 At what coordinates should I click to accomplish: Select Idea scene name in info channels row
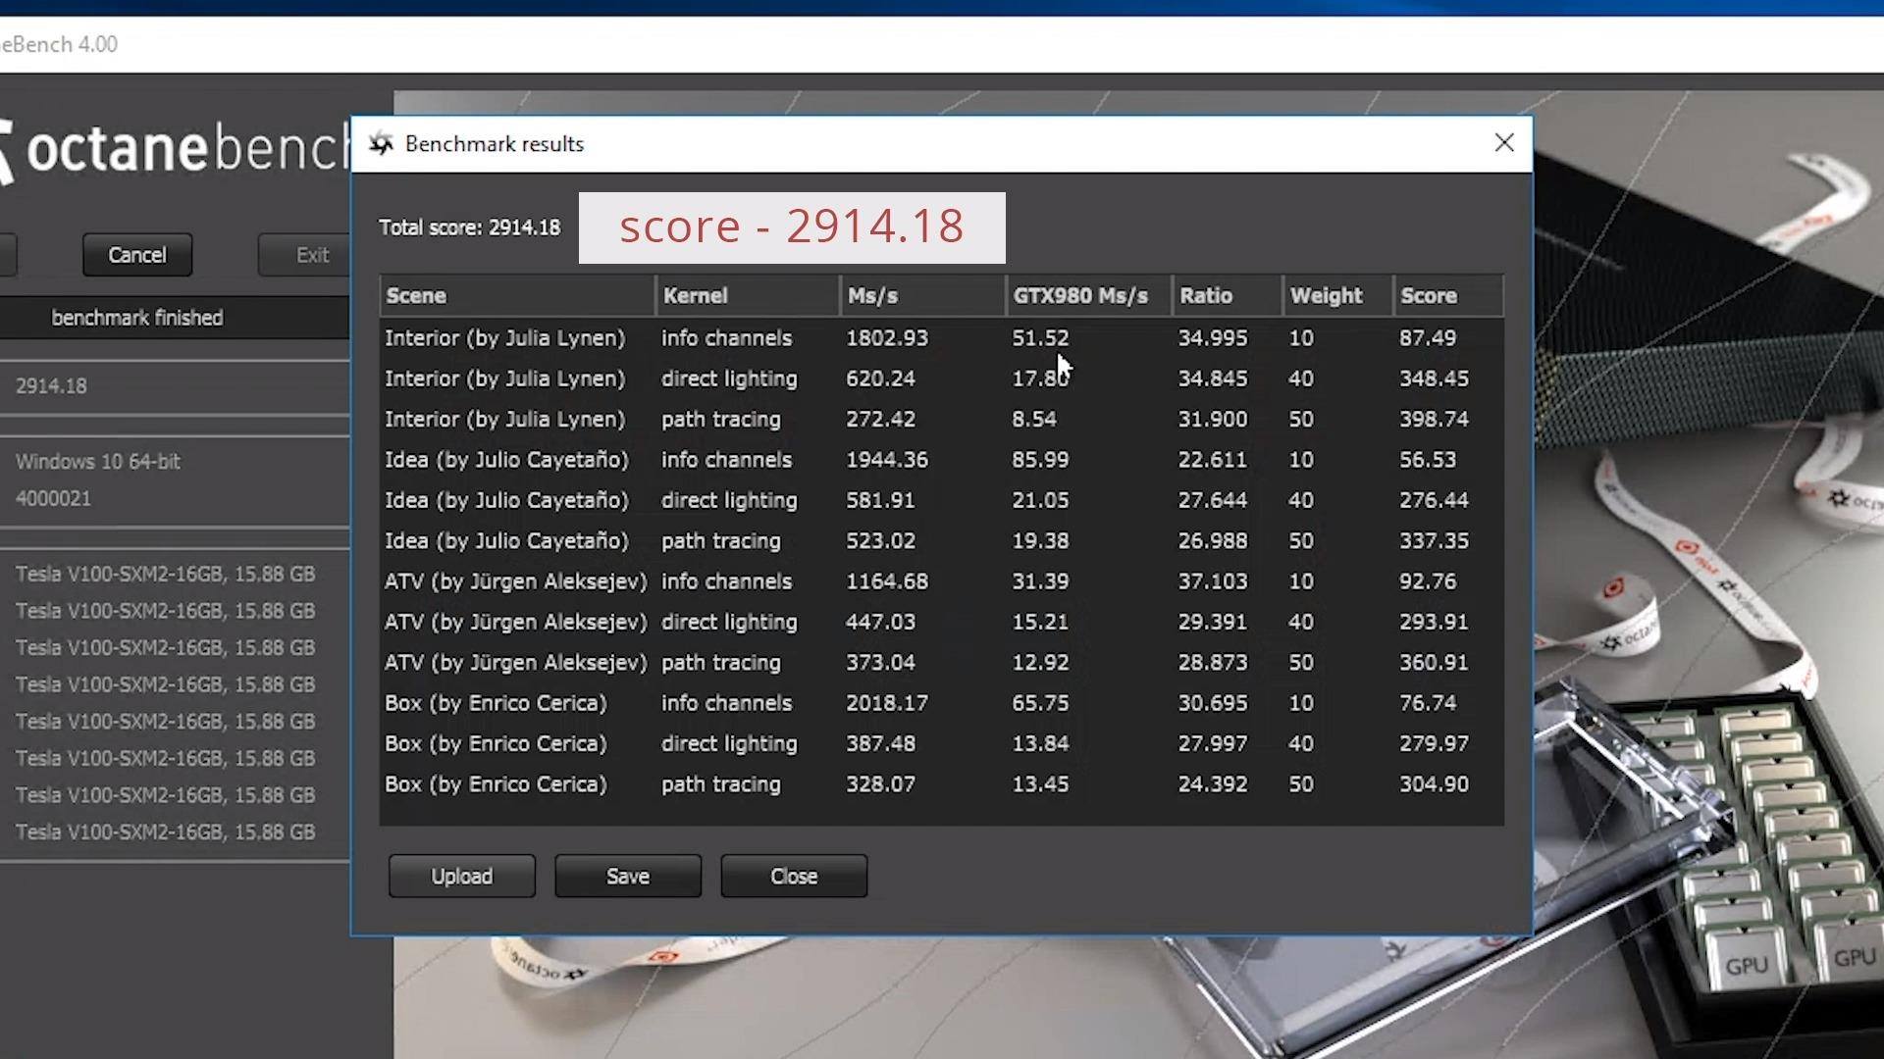506,460
